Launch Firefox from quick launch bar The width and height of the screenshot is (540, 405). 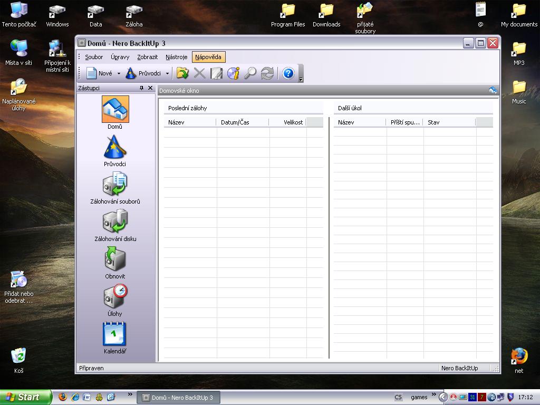click(x=62, y=397)
